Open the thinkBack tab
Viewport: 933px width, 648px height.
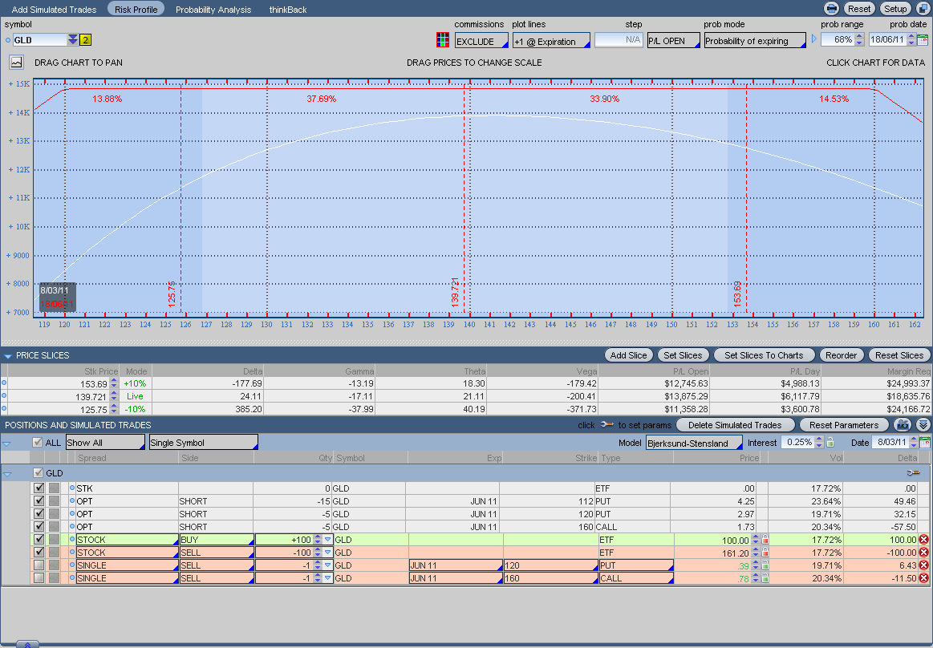[x=287, y=10]
